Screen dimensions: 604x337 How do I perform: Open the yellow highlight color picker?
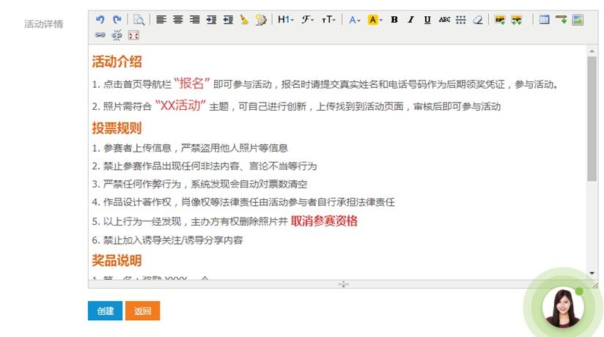375,20
